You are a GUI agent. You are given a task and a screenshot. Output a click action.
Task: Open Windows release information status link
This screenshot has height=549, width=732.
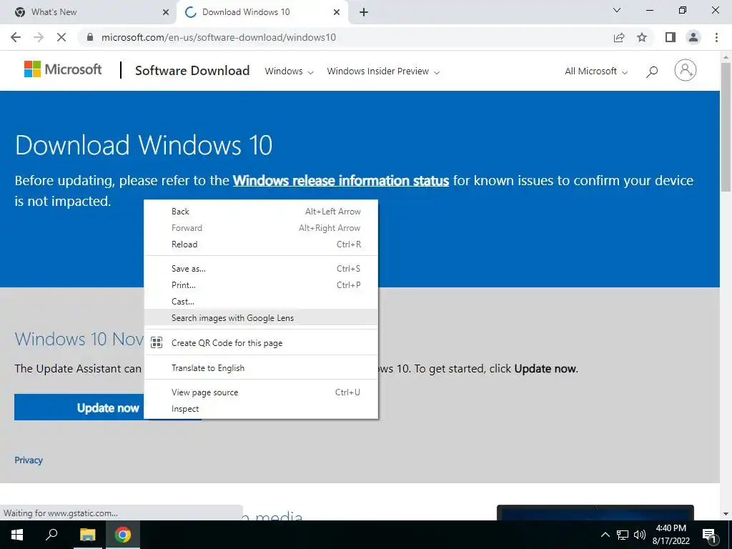pyautogui.click(x=341, y=181)
